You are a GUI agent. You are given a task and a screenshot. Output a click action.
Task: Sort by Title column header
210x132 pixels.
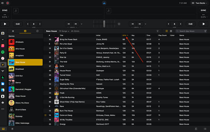point(61,35)
